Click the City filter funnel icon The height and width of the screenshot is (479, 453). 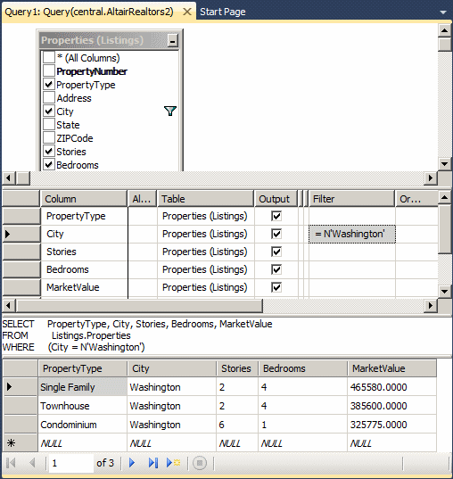170,111
